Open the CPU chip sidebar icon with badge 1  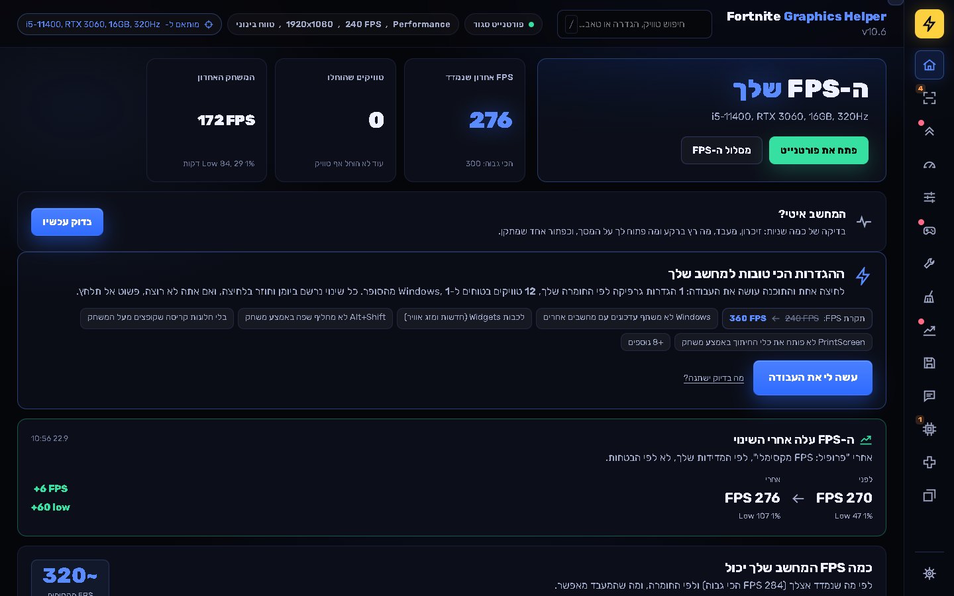(x=929, y=429)
